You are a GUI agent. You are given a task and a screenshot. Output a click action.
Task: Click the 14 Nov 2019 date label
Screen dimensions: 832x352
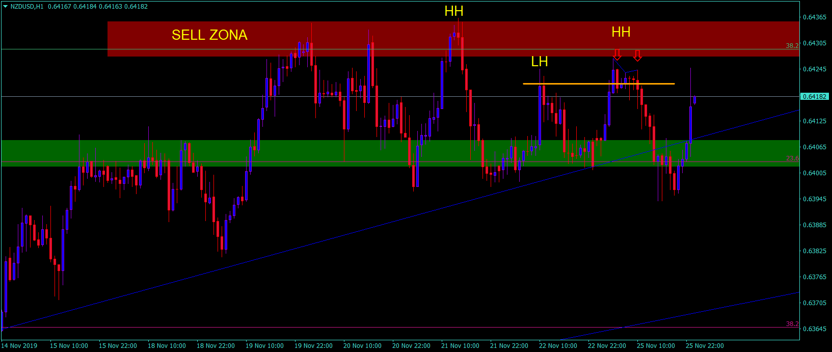[19, 346]
